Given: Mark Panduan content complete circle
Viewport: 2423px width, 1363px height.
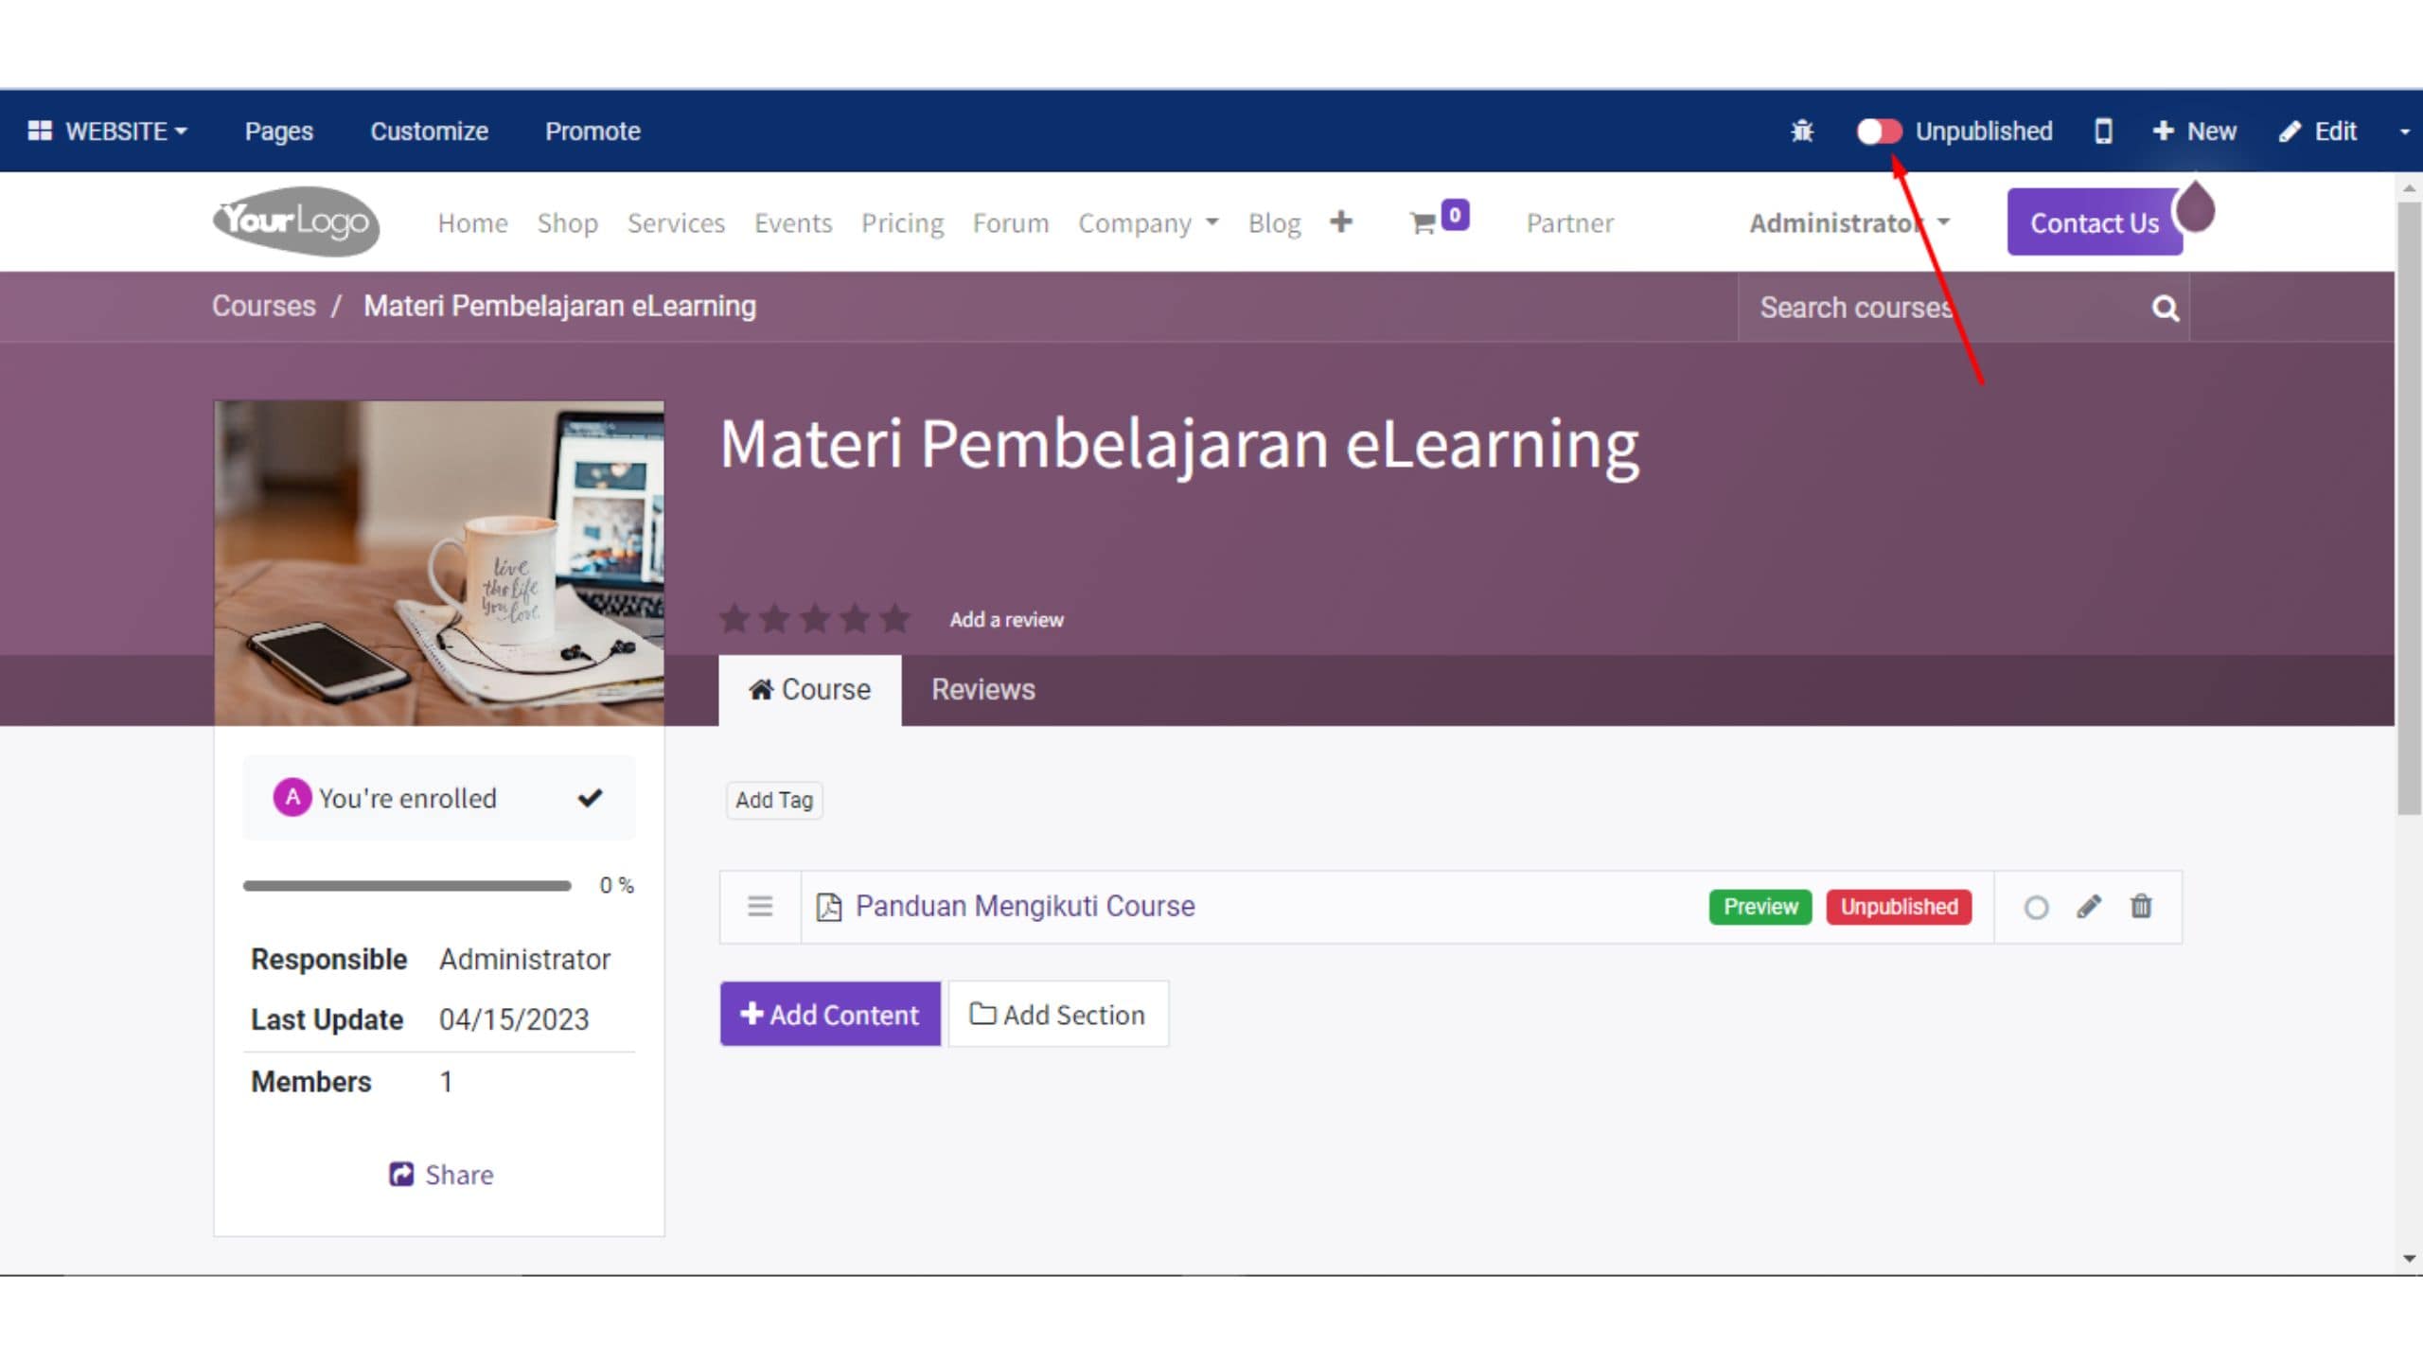Looking at the screenshot, I should [x=2037, y=908].
